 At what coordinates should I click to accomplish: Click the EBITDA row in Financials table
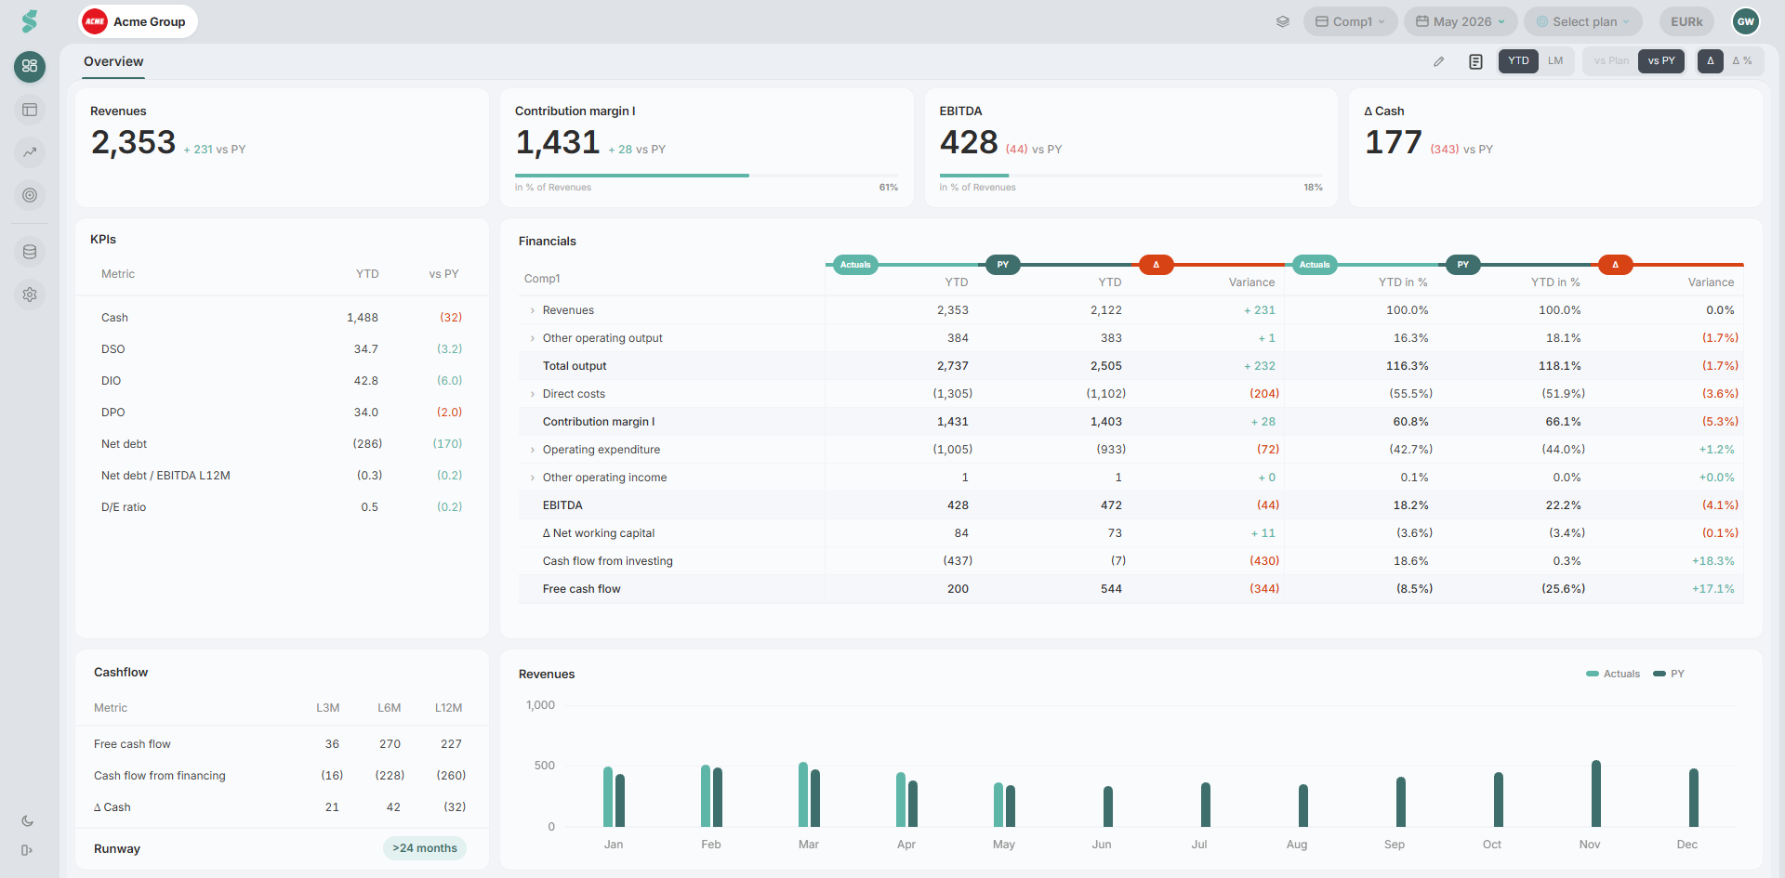[x=1130, y=505]
